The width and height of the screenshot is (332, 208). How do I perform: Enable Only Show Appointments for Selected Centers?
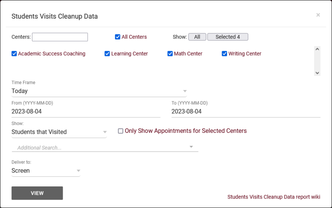(121, 131)
